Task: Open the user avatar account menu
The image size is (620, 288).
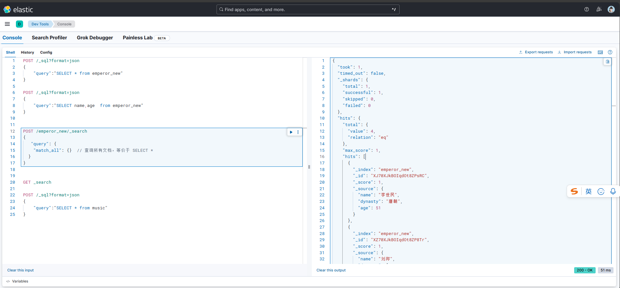Action: tap(611, 9)
